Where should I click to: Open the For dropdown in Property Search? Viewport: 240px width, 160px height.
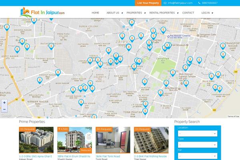click(x=198, y=156)
